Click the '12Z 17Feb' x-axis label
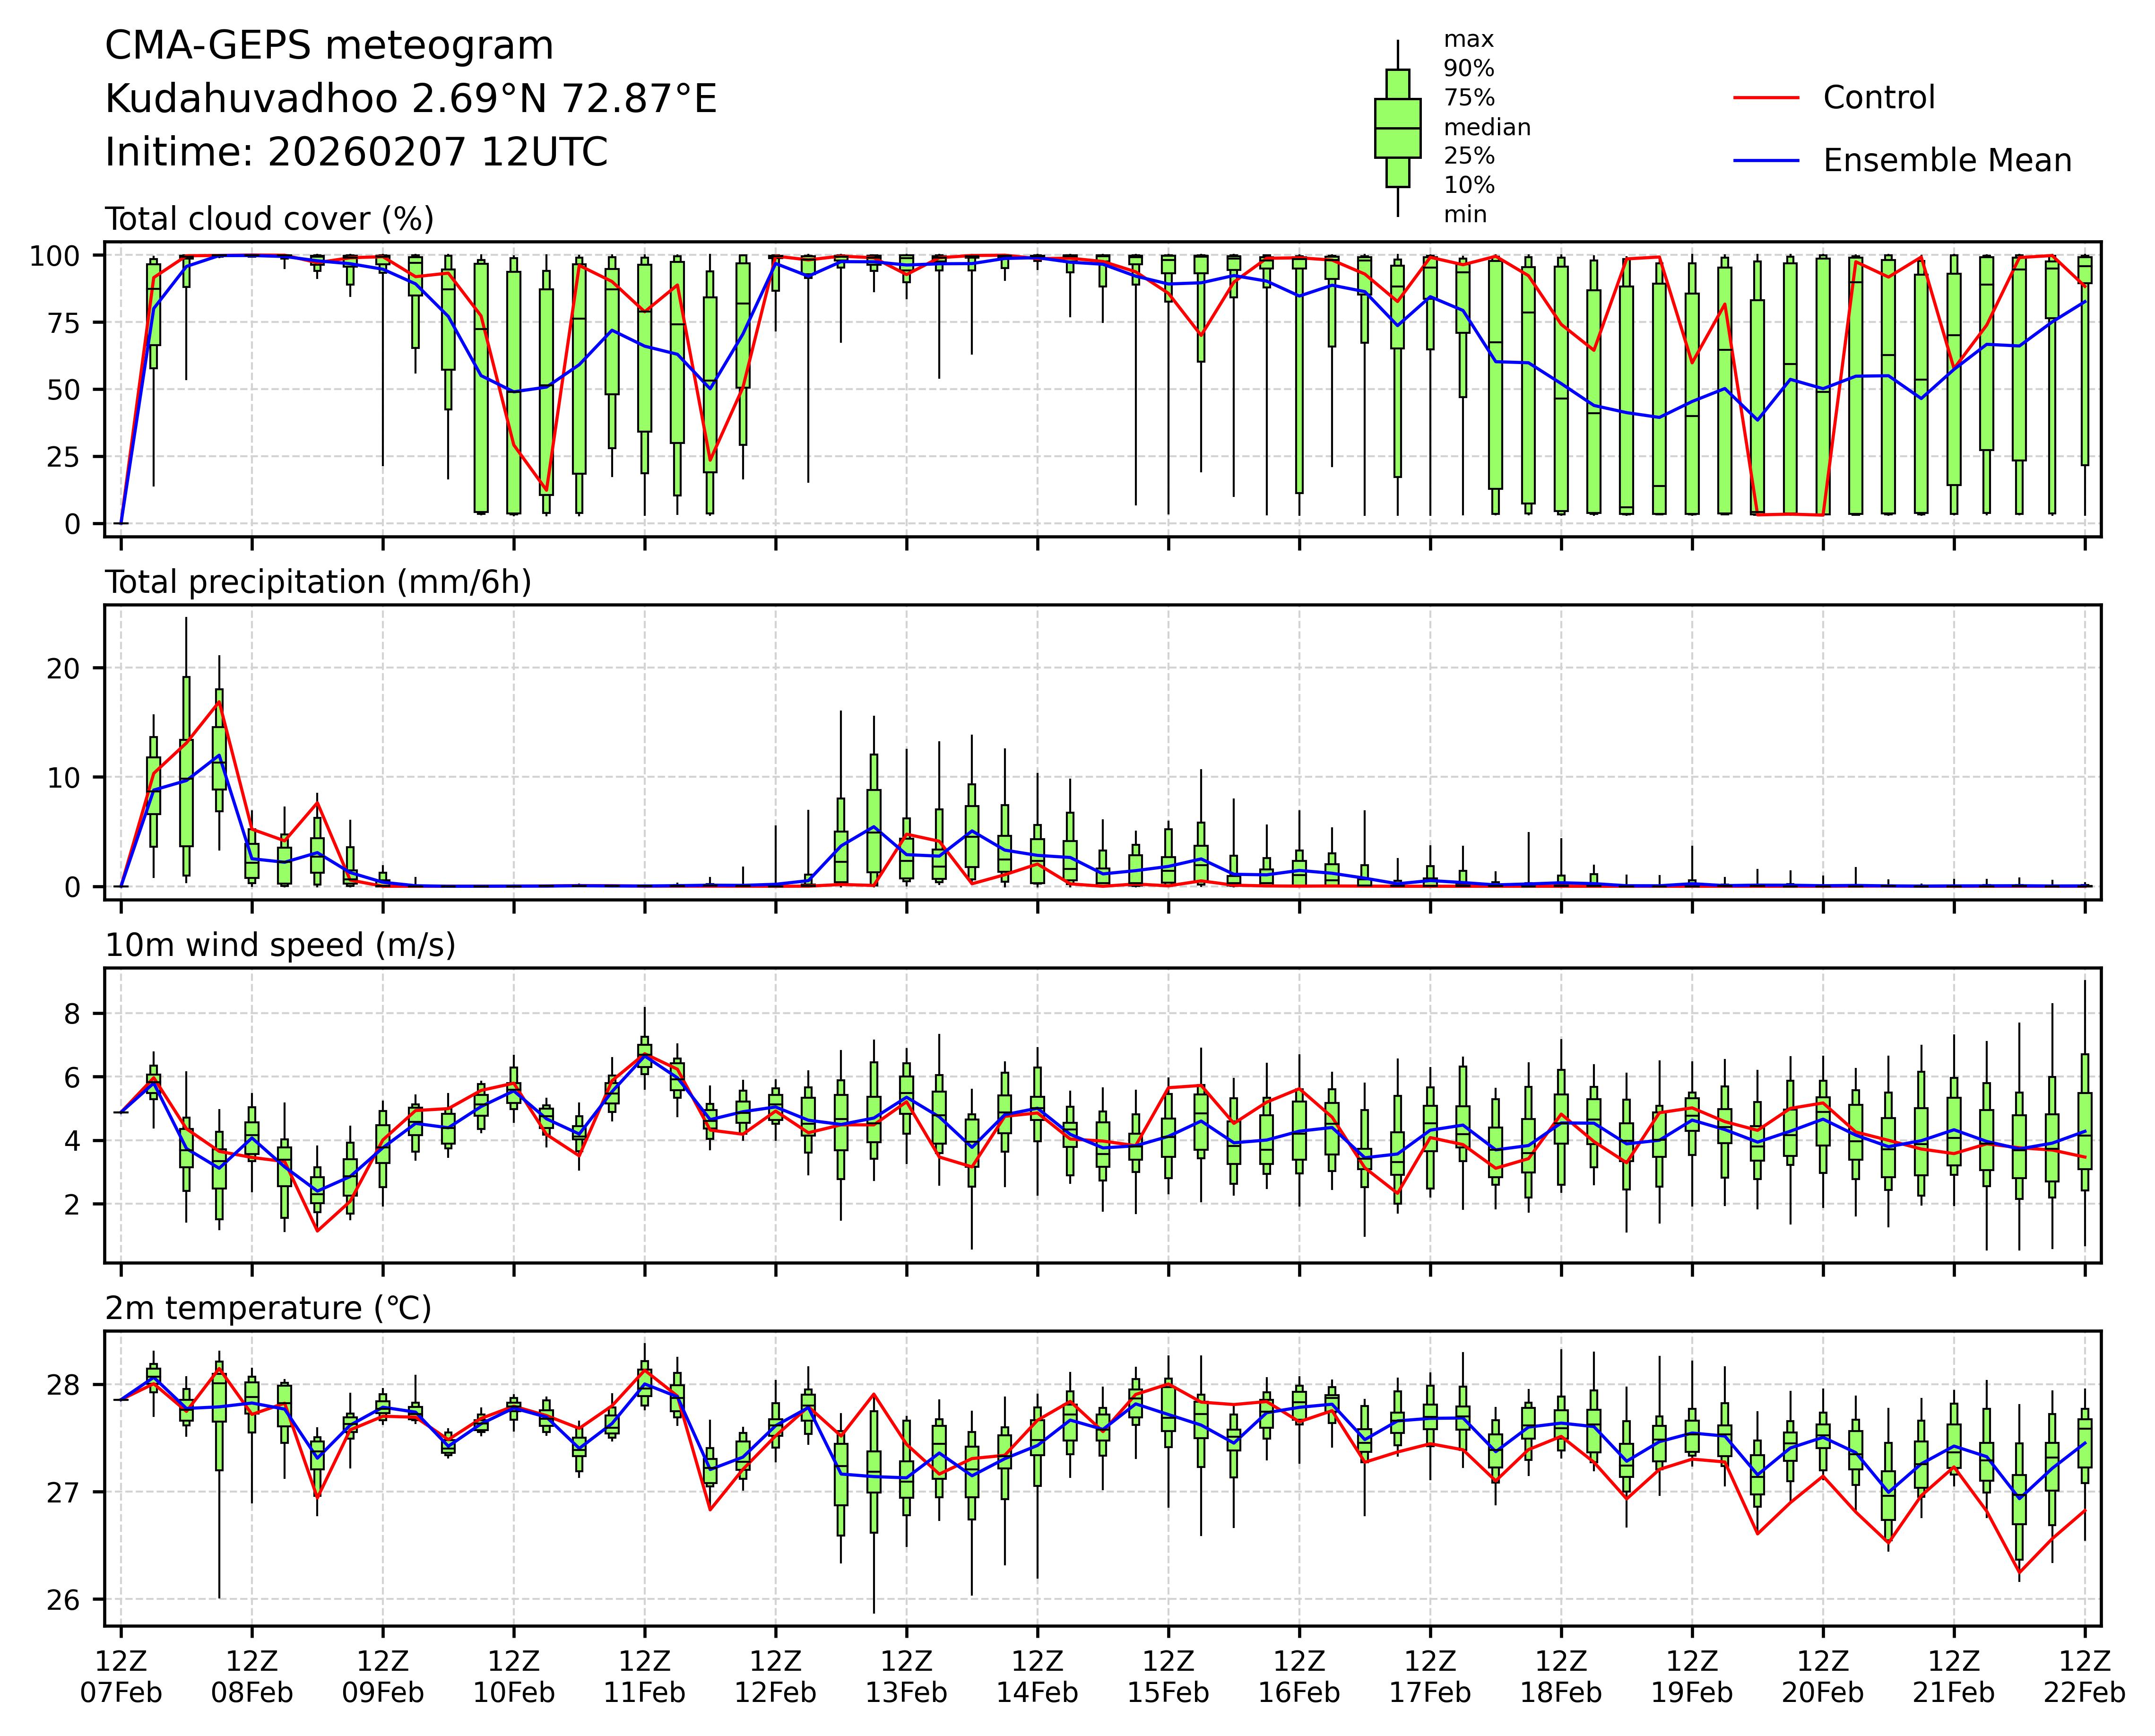 pyautogui.click(x=1429, y=1677)
